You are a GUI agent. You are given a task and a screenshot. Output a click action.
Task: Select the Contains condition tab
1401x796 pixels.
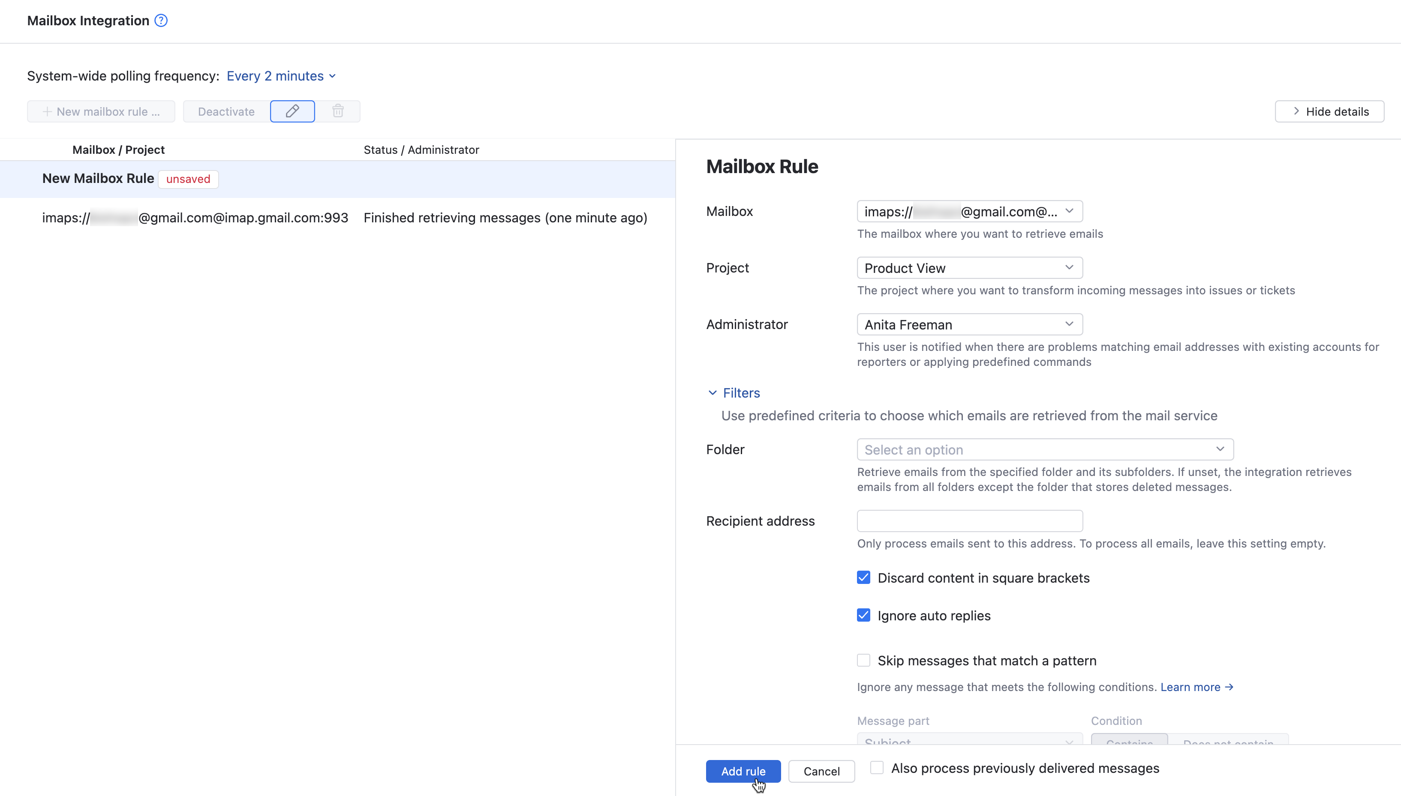pyautogui.click(x=1129, y=743)
